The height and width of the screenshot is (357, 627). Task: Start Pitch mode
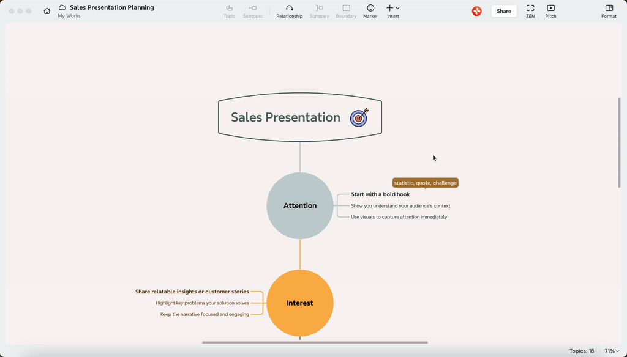550,11
